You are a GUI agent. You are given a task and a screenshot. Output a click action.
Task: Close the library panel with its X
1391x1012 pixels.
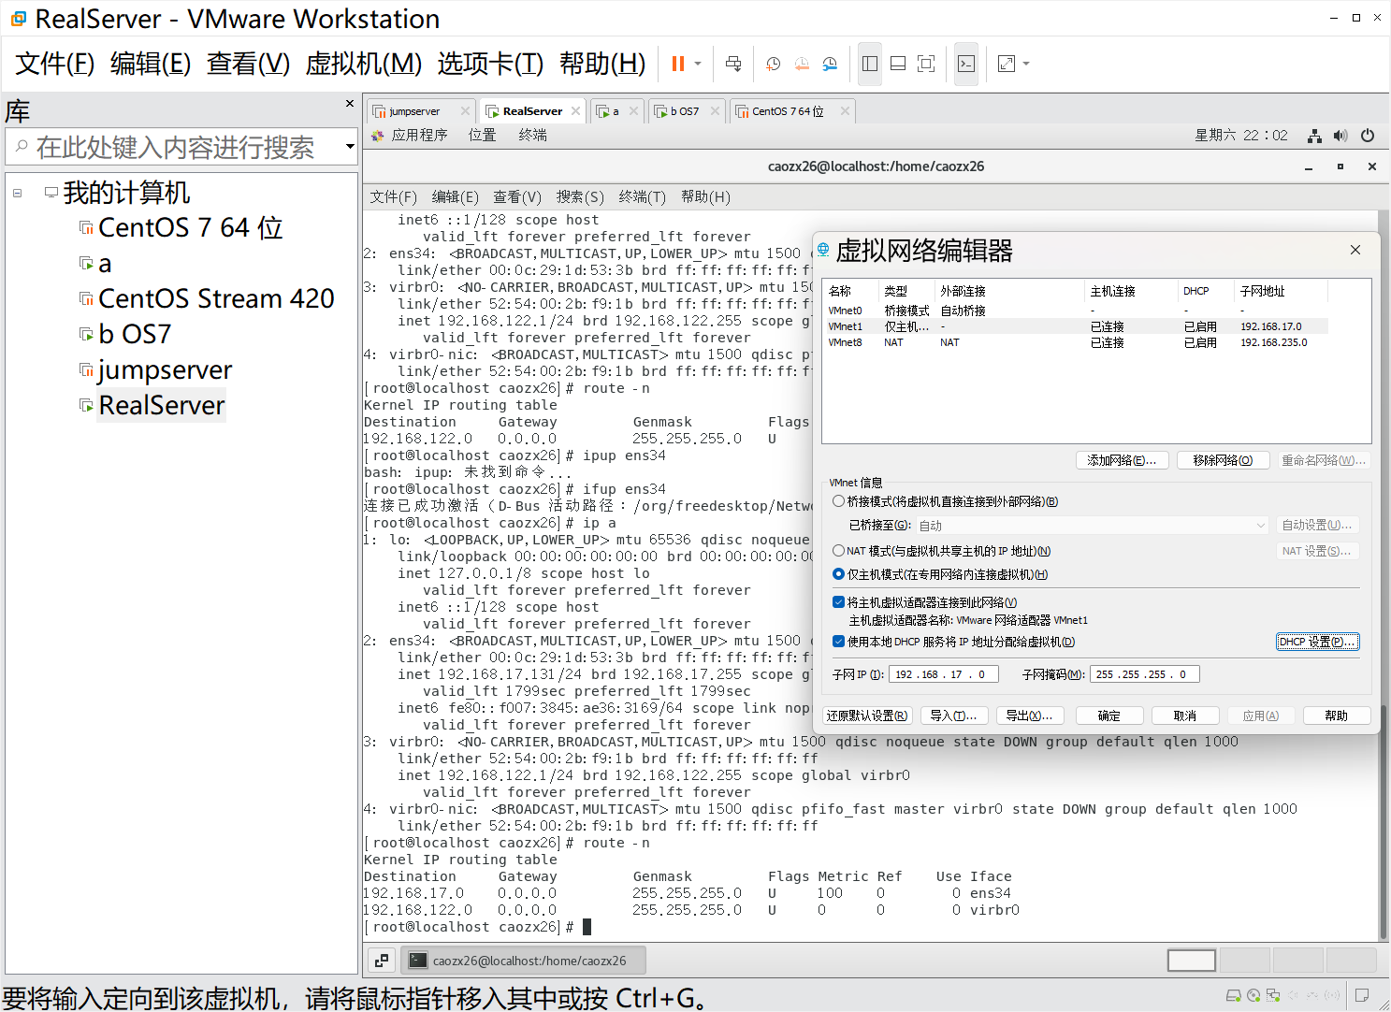[350, 104]
